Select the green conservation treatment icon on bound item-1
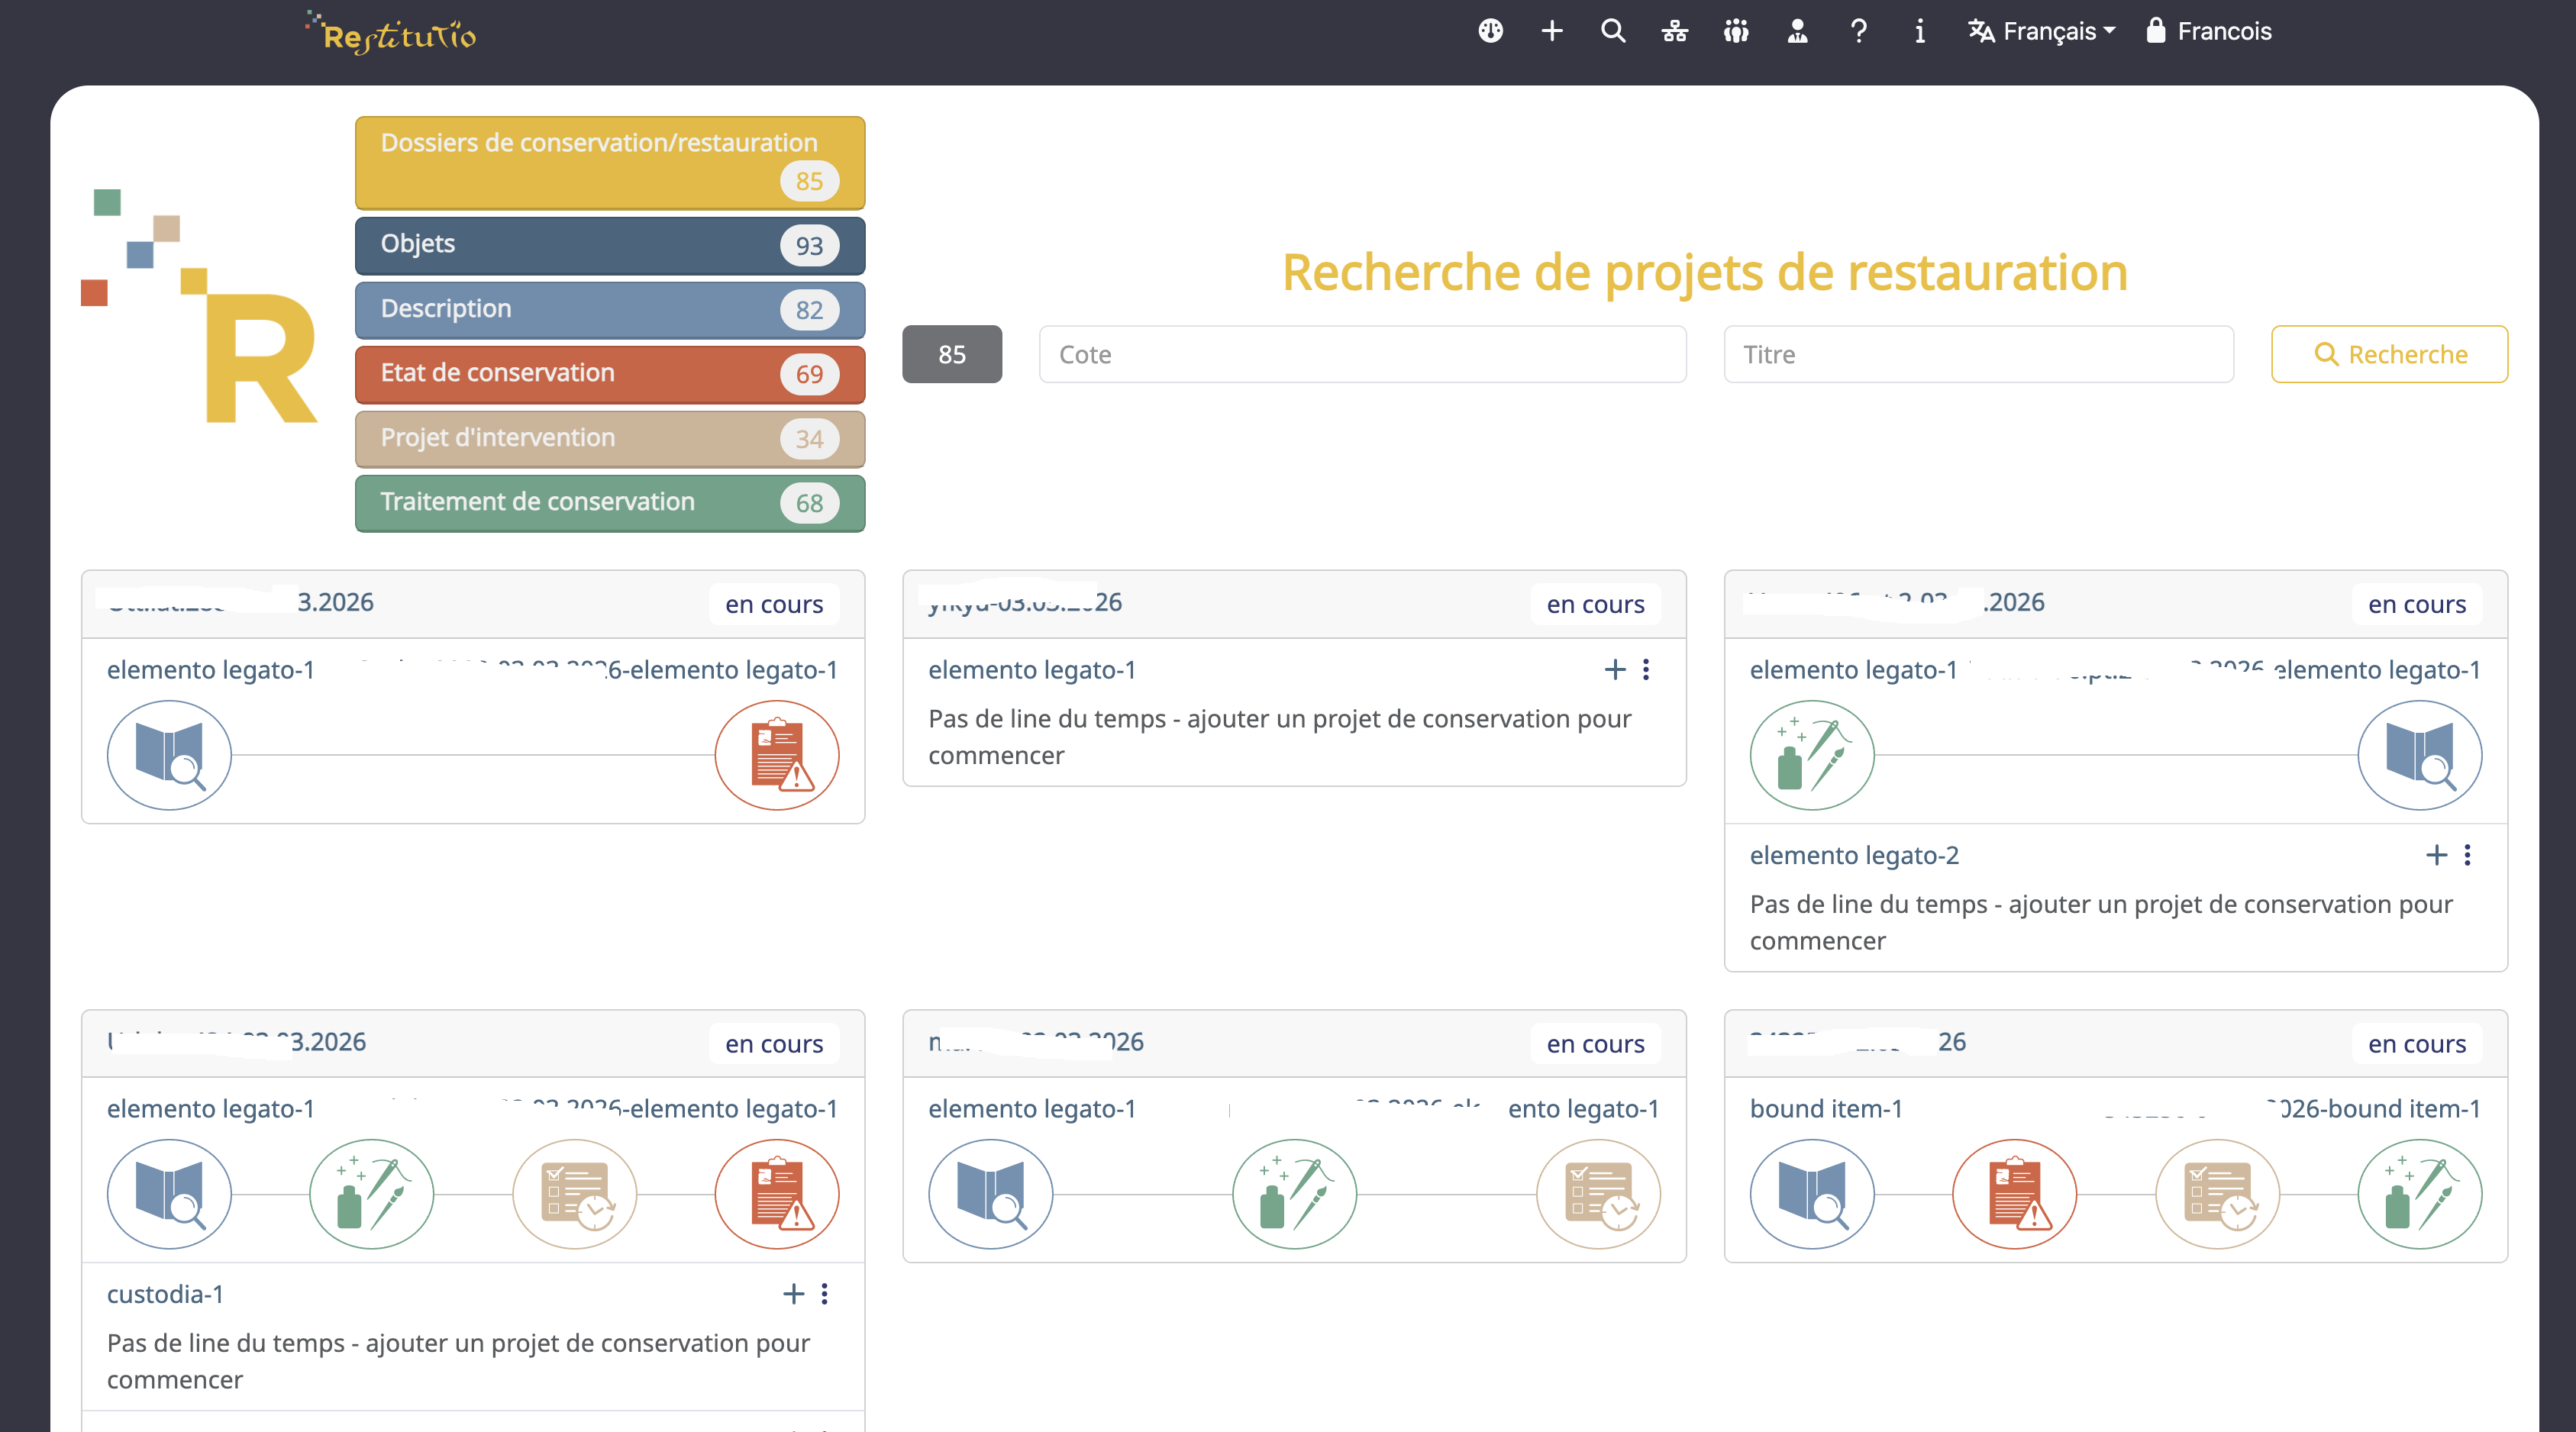Screen dimensions: 2576x1432 click(x=2420, y=1194)
